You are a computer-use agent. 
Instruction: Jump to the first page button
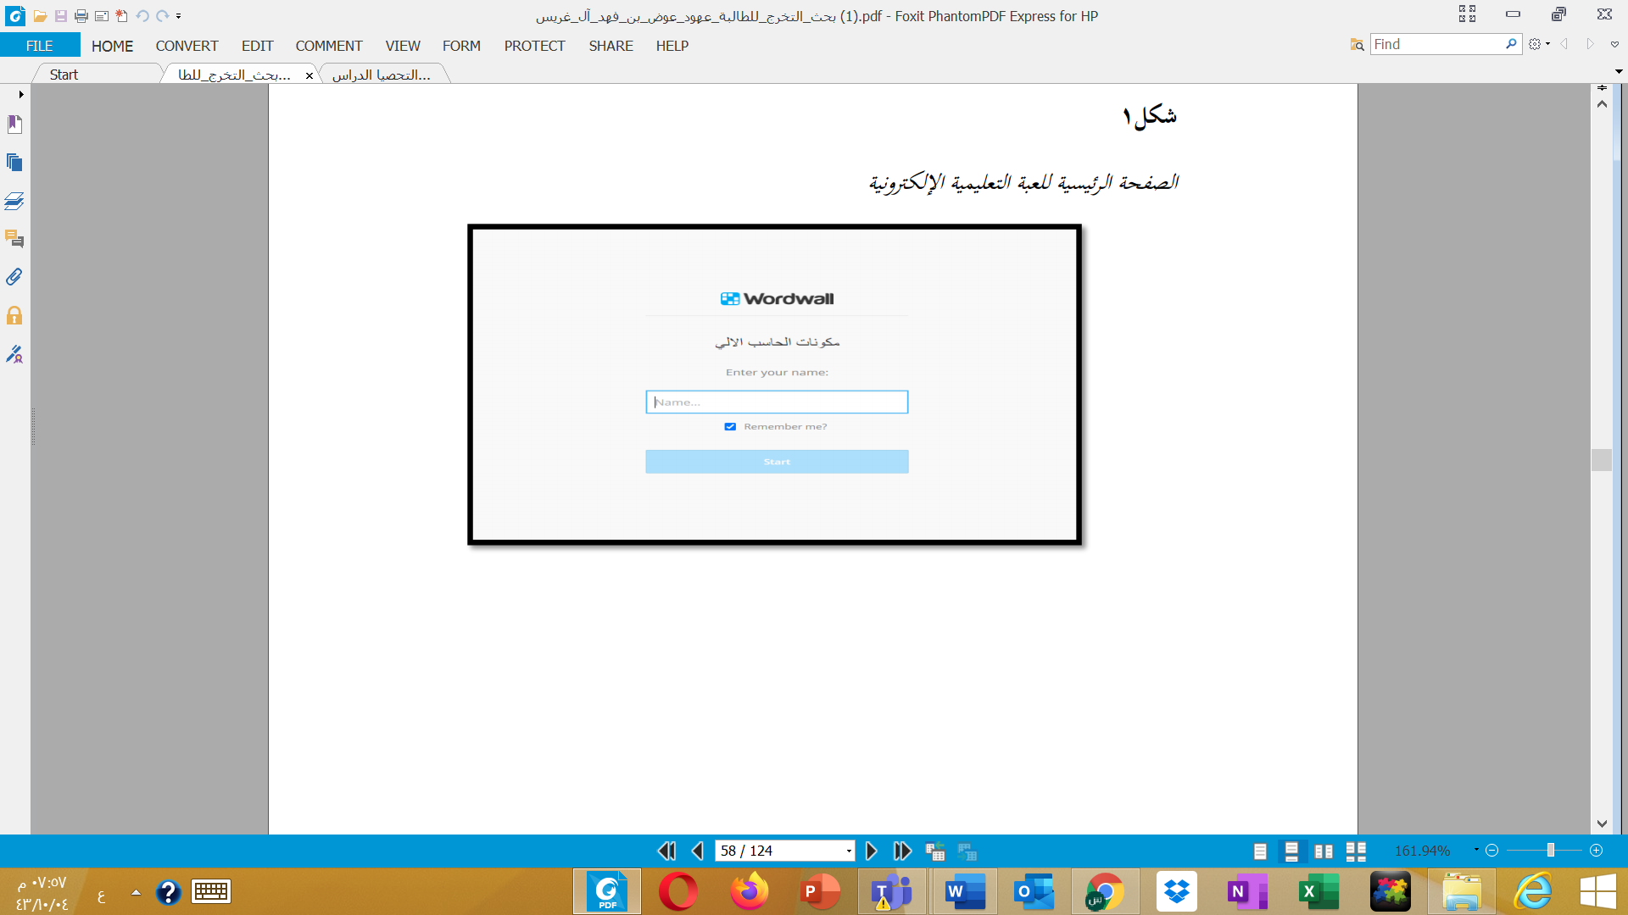point(667,851)
